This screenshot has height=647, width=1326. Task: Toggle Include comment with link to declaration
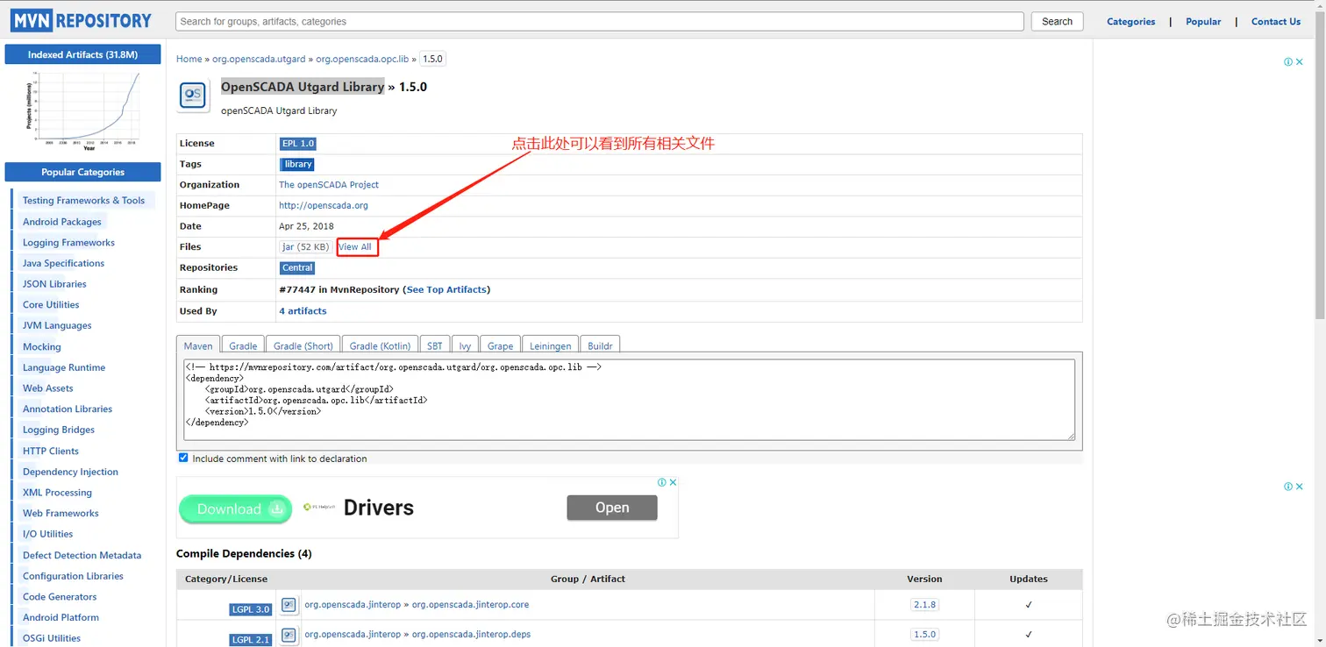click(x=183, y=458)
